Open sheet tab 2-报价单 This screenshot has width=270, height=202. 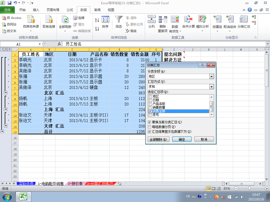coord(75,184)
